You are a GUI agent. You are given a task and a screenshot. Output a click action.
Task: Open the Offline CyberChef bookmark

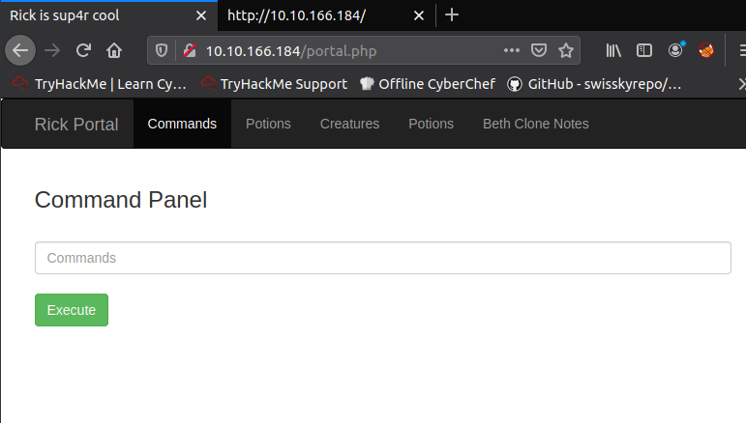tap(427, 84)
